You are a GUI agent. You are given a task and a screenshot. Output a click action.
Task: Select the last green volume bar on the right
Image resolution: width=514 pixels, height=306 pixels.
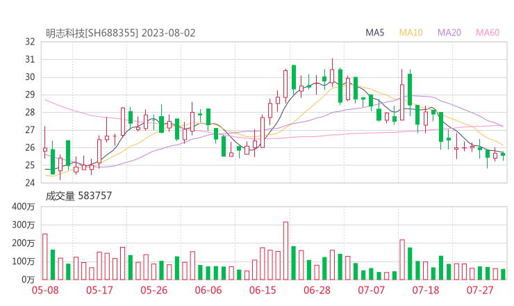pos(503,275)
